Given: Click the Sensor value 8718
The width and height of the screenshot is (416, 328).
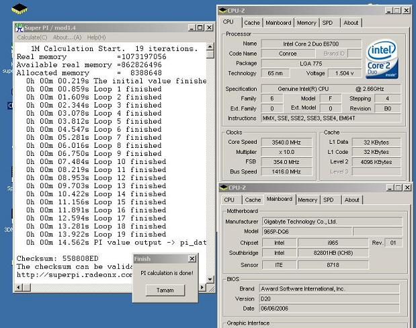Looking at the screenshot, I should click(x=333, y=265).
